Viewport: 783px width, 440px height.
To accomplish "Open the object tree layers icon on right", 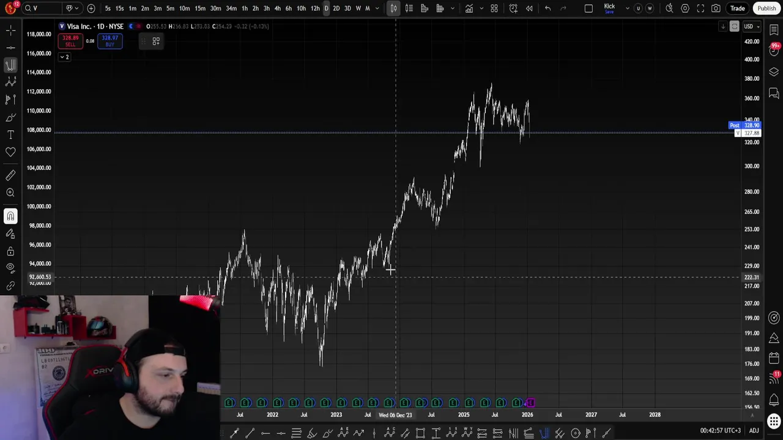I will tap(774, 72).
